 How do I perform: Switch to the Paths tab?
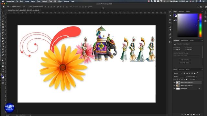coord(188,70)
